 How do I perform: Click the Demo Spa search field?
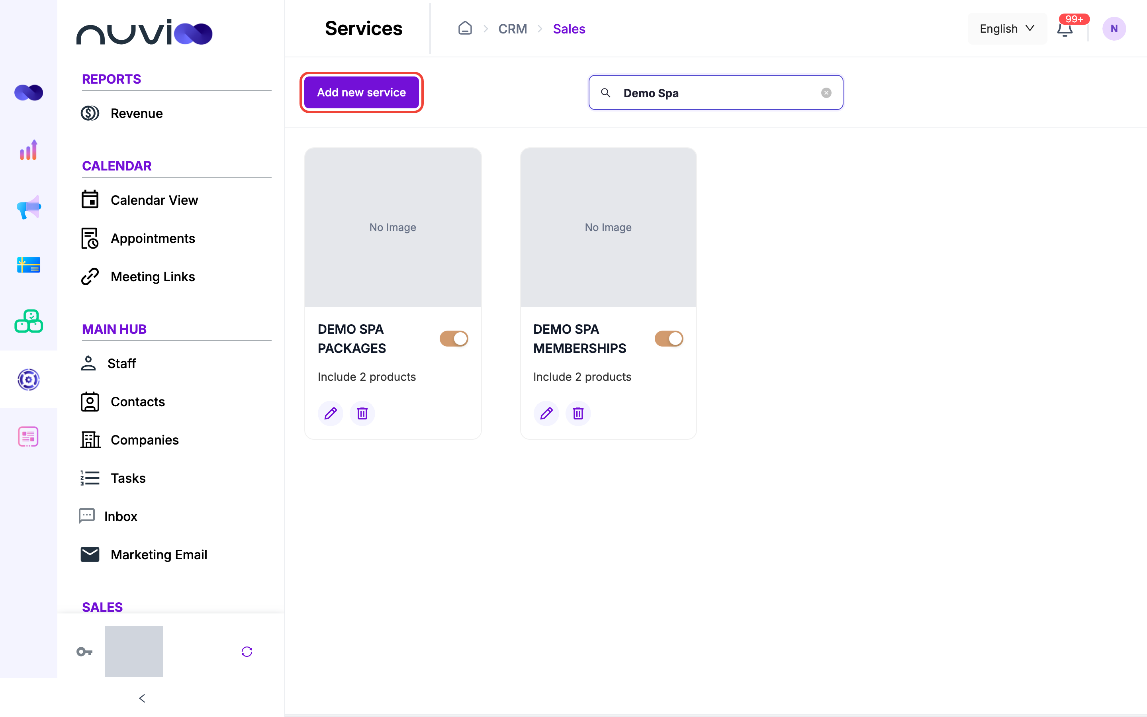(x=716, y=92)
